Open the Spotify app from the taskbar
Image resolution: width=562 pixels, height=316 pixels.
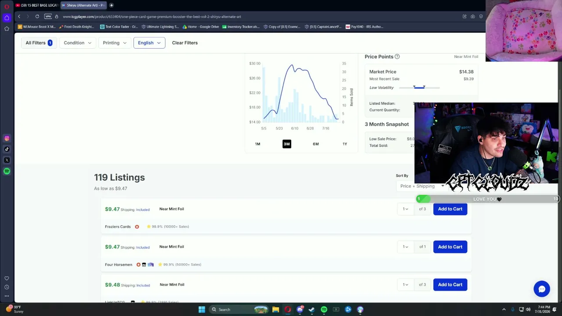(x=324, y=309)
